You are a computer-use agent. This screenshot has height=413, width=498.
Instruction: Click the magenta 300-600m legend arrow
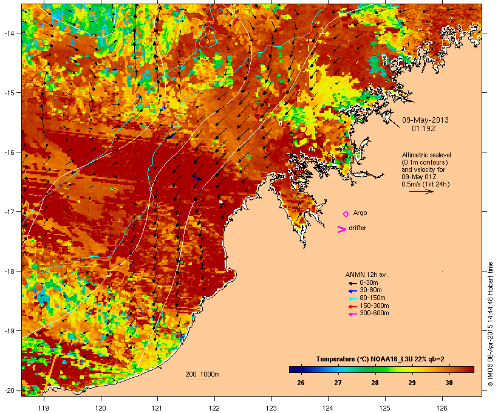pos(352,314)
